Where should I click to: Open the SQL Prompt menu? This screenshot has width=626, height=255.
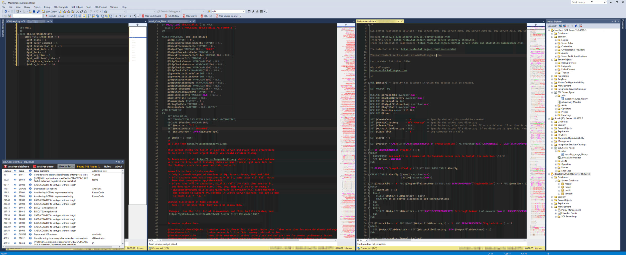[101, 7]
